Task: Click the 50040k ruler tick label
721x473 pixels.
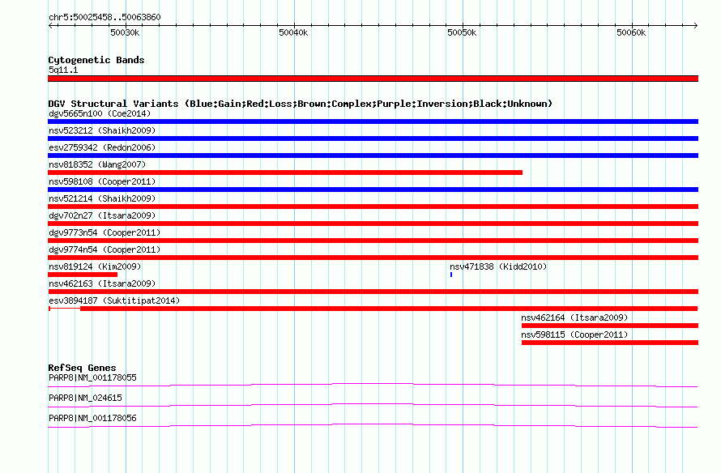Action: click(293, 32)
